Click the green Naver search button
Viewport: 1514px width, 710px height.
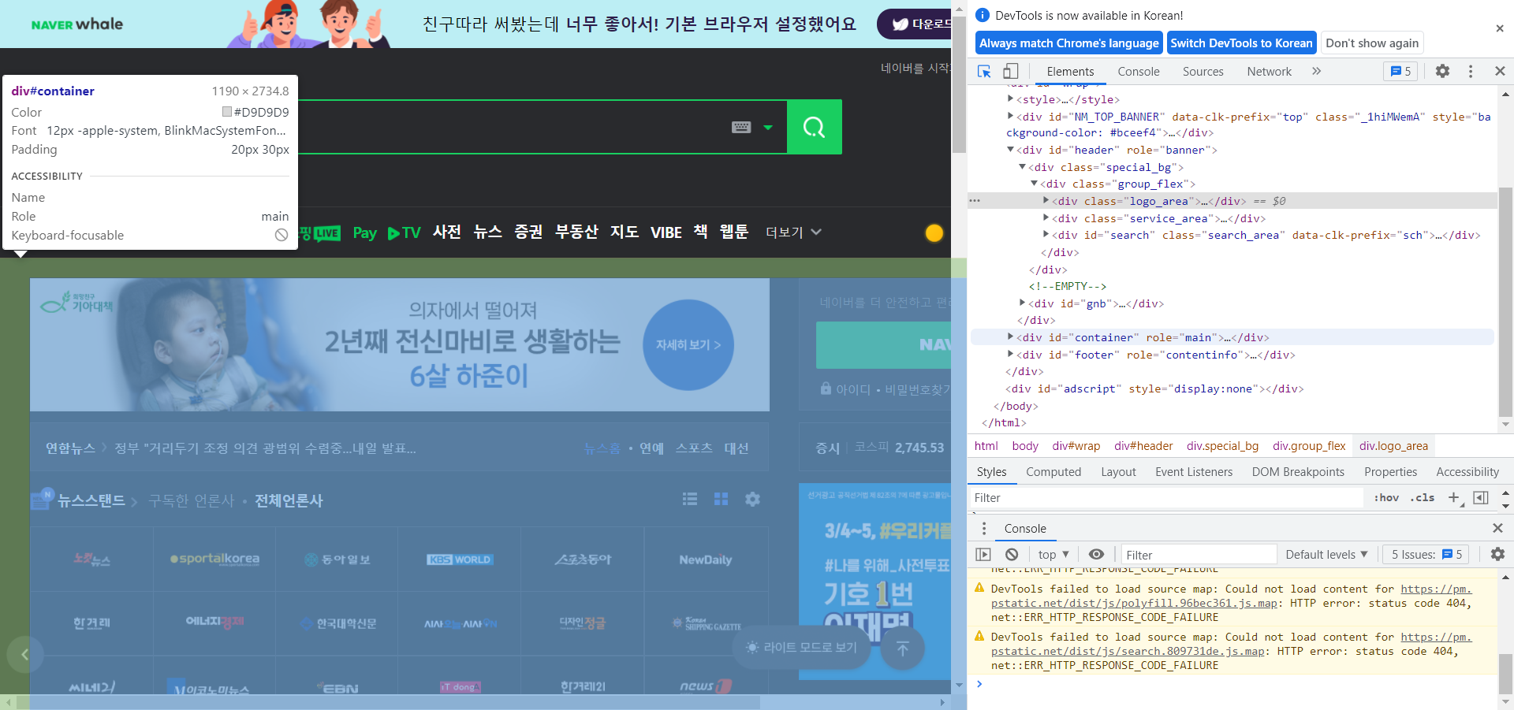815,127
